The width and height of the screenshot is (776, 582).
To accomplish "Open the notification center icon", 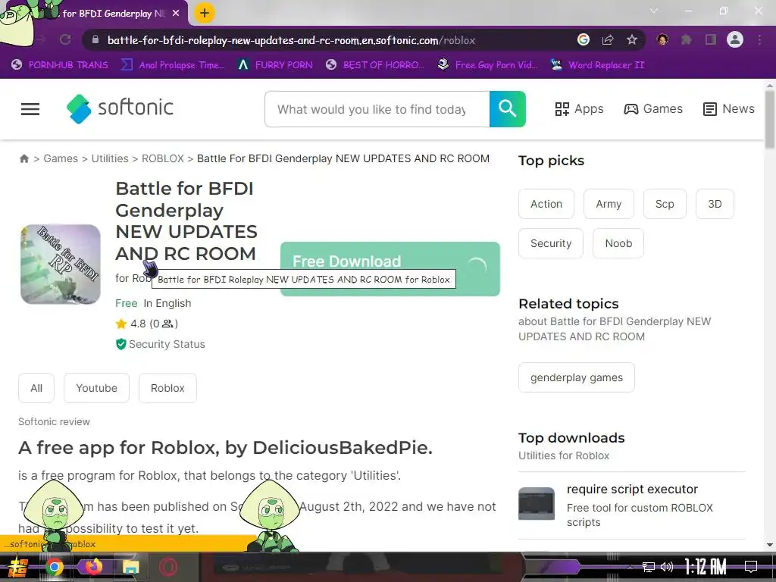I will click(x=751, y=566).
